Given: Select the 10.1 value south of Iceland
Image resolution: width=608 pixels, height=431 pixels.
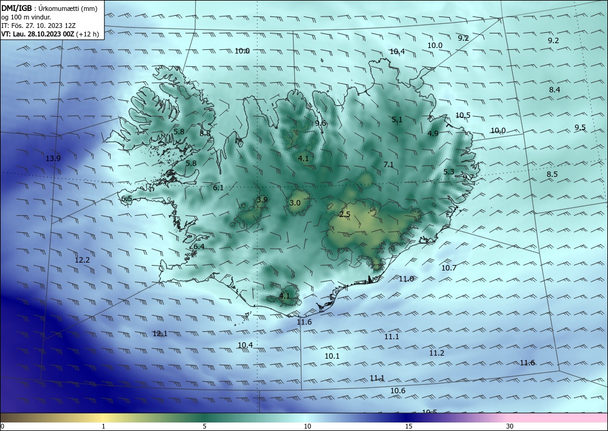Looking at the screenshot, I should (332, 356).
